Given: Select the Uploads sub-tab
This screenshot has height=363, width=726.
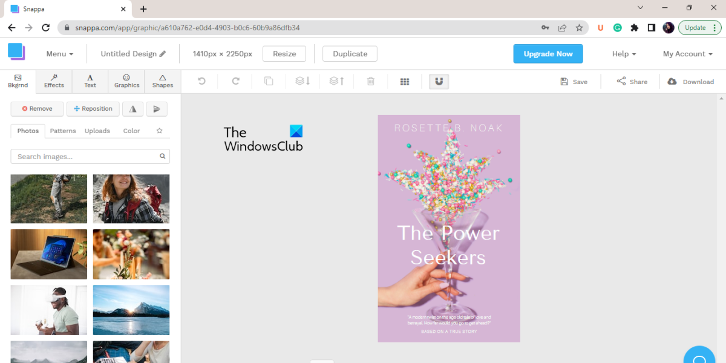Looking at the screenshot, I should point(97,131).
